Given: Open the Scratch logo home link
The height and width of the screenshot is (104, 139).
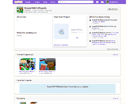Looking at the screenshot, I should click(19, 2).
